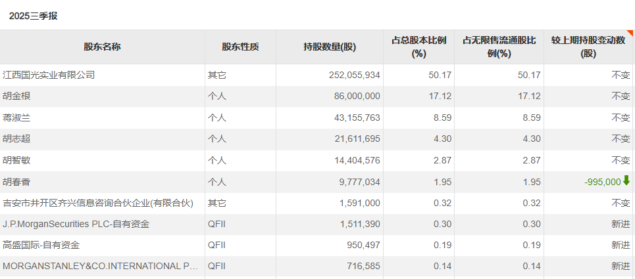Click the -995,000 holding change value
This screenshot has height=279, width=635.
(602, 182)
